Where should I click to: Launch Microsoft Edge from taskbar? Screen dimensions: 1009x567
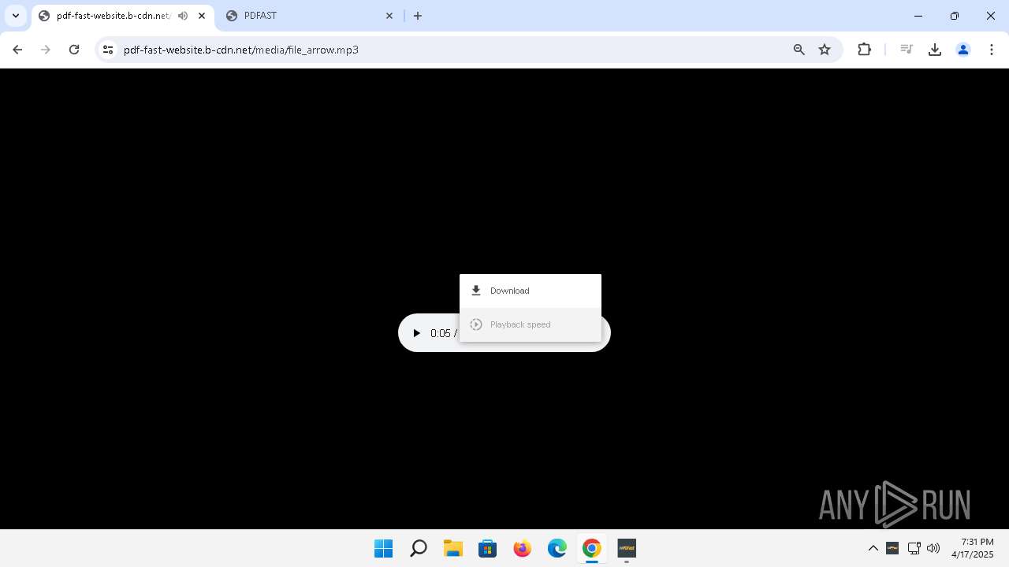click(557, 548)
